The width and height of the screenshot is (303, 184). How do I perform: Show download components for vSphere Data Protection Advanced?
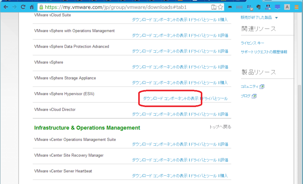(x=159, y=51)
